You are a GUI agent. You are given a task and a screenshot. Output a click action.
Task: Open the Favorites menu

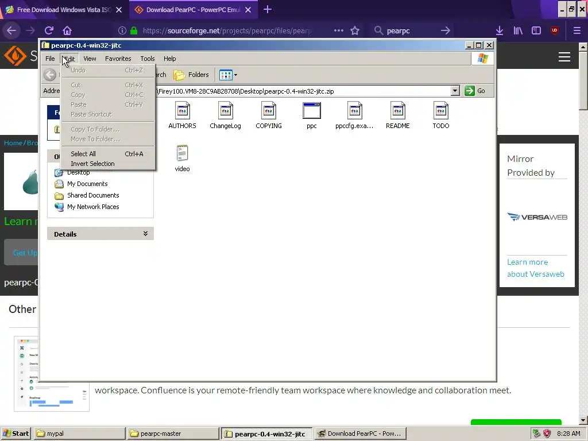[x=118, y=59]
